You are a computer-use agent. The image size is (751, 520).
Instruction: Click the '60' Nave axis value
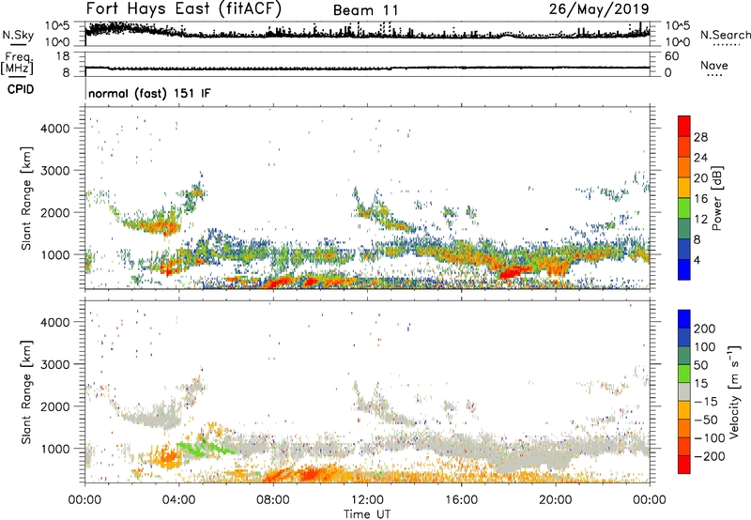pos(671,56)
